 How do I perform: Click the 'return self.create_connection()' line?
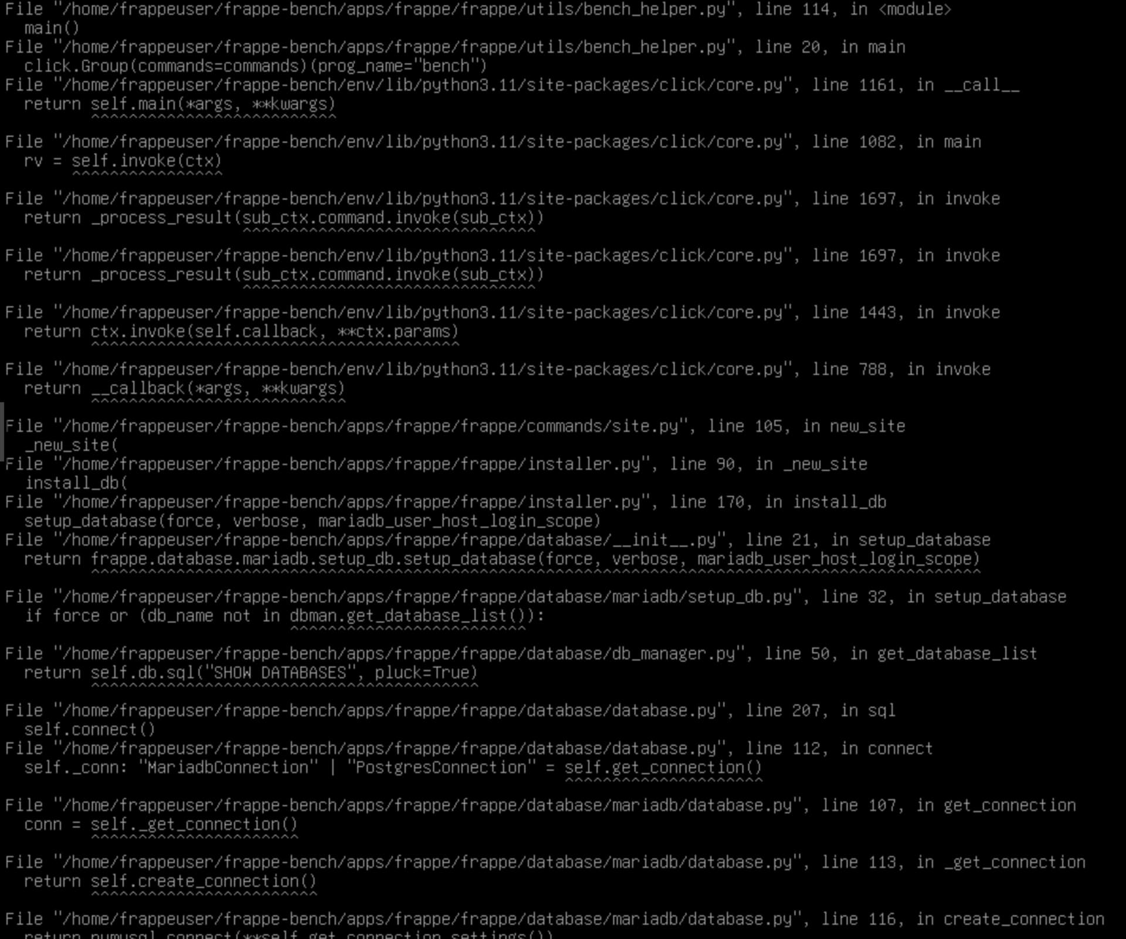coord(170,882)
